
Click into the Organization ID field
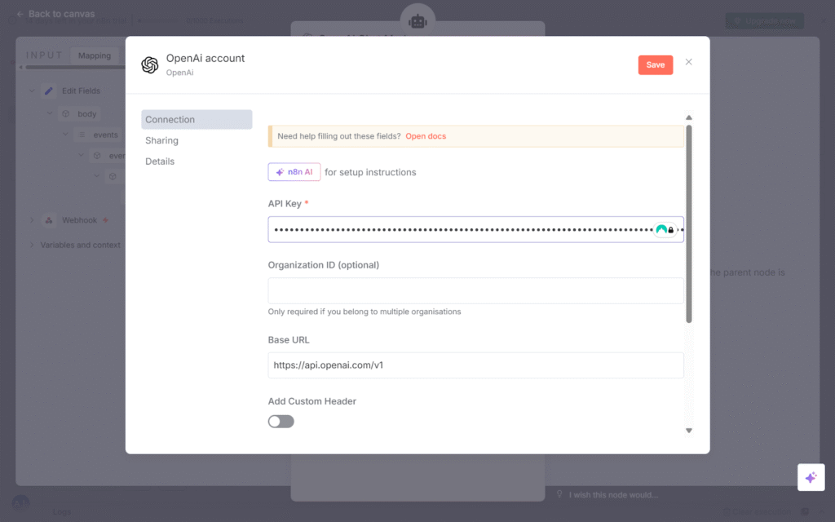[x=475, y=290]
